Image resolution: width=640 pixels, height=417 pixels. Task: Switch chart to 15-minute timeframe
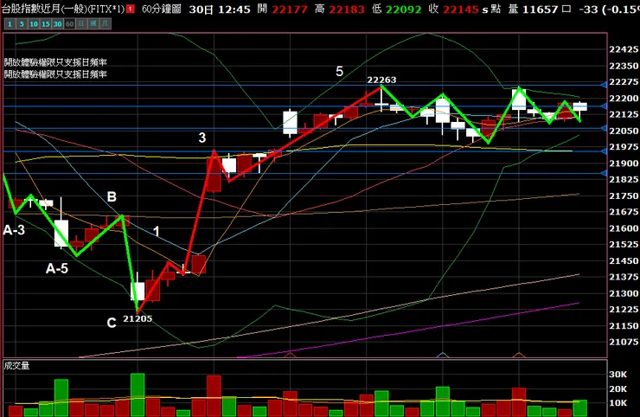point(46,24)
